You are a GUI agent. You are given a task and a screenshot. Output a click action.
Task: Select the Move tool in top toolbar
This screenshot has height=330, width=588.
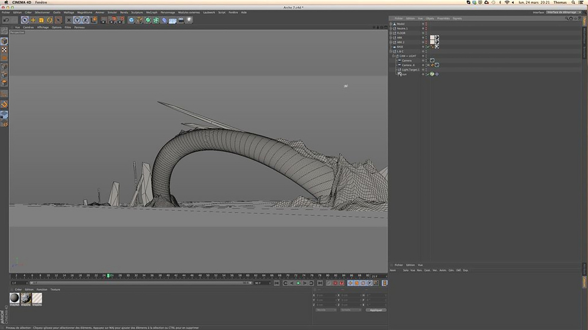[x=33, y=20]
